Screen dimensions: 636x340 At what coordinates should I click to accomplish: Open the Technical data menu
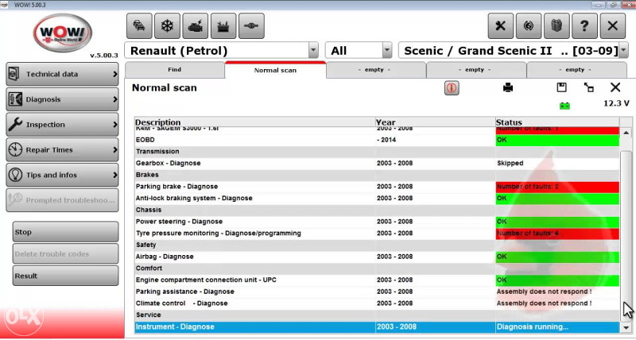[62, 74]
